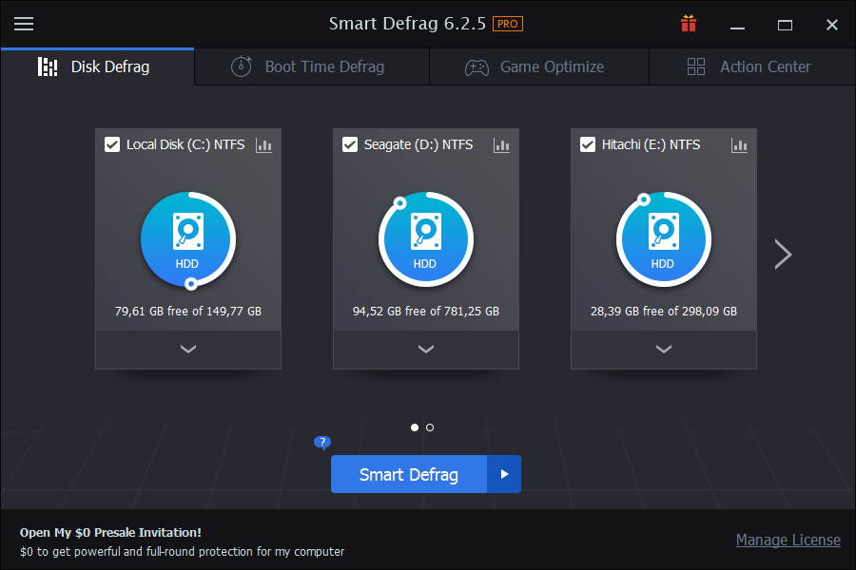The width and height of the screenshot is (856, 570).
Task: Open disk map chart for Local Disk (C:)
Action: click(263, 145)
